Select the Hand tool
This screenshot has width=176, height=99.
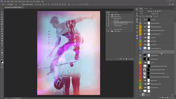[x=2, y=53]
